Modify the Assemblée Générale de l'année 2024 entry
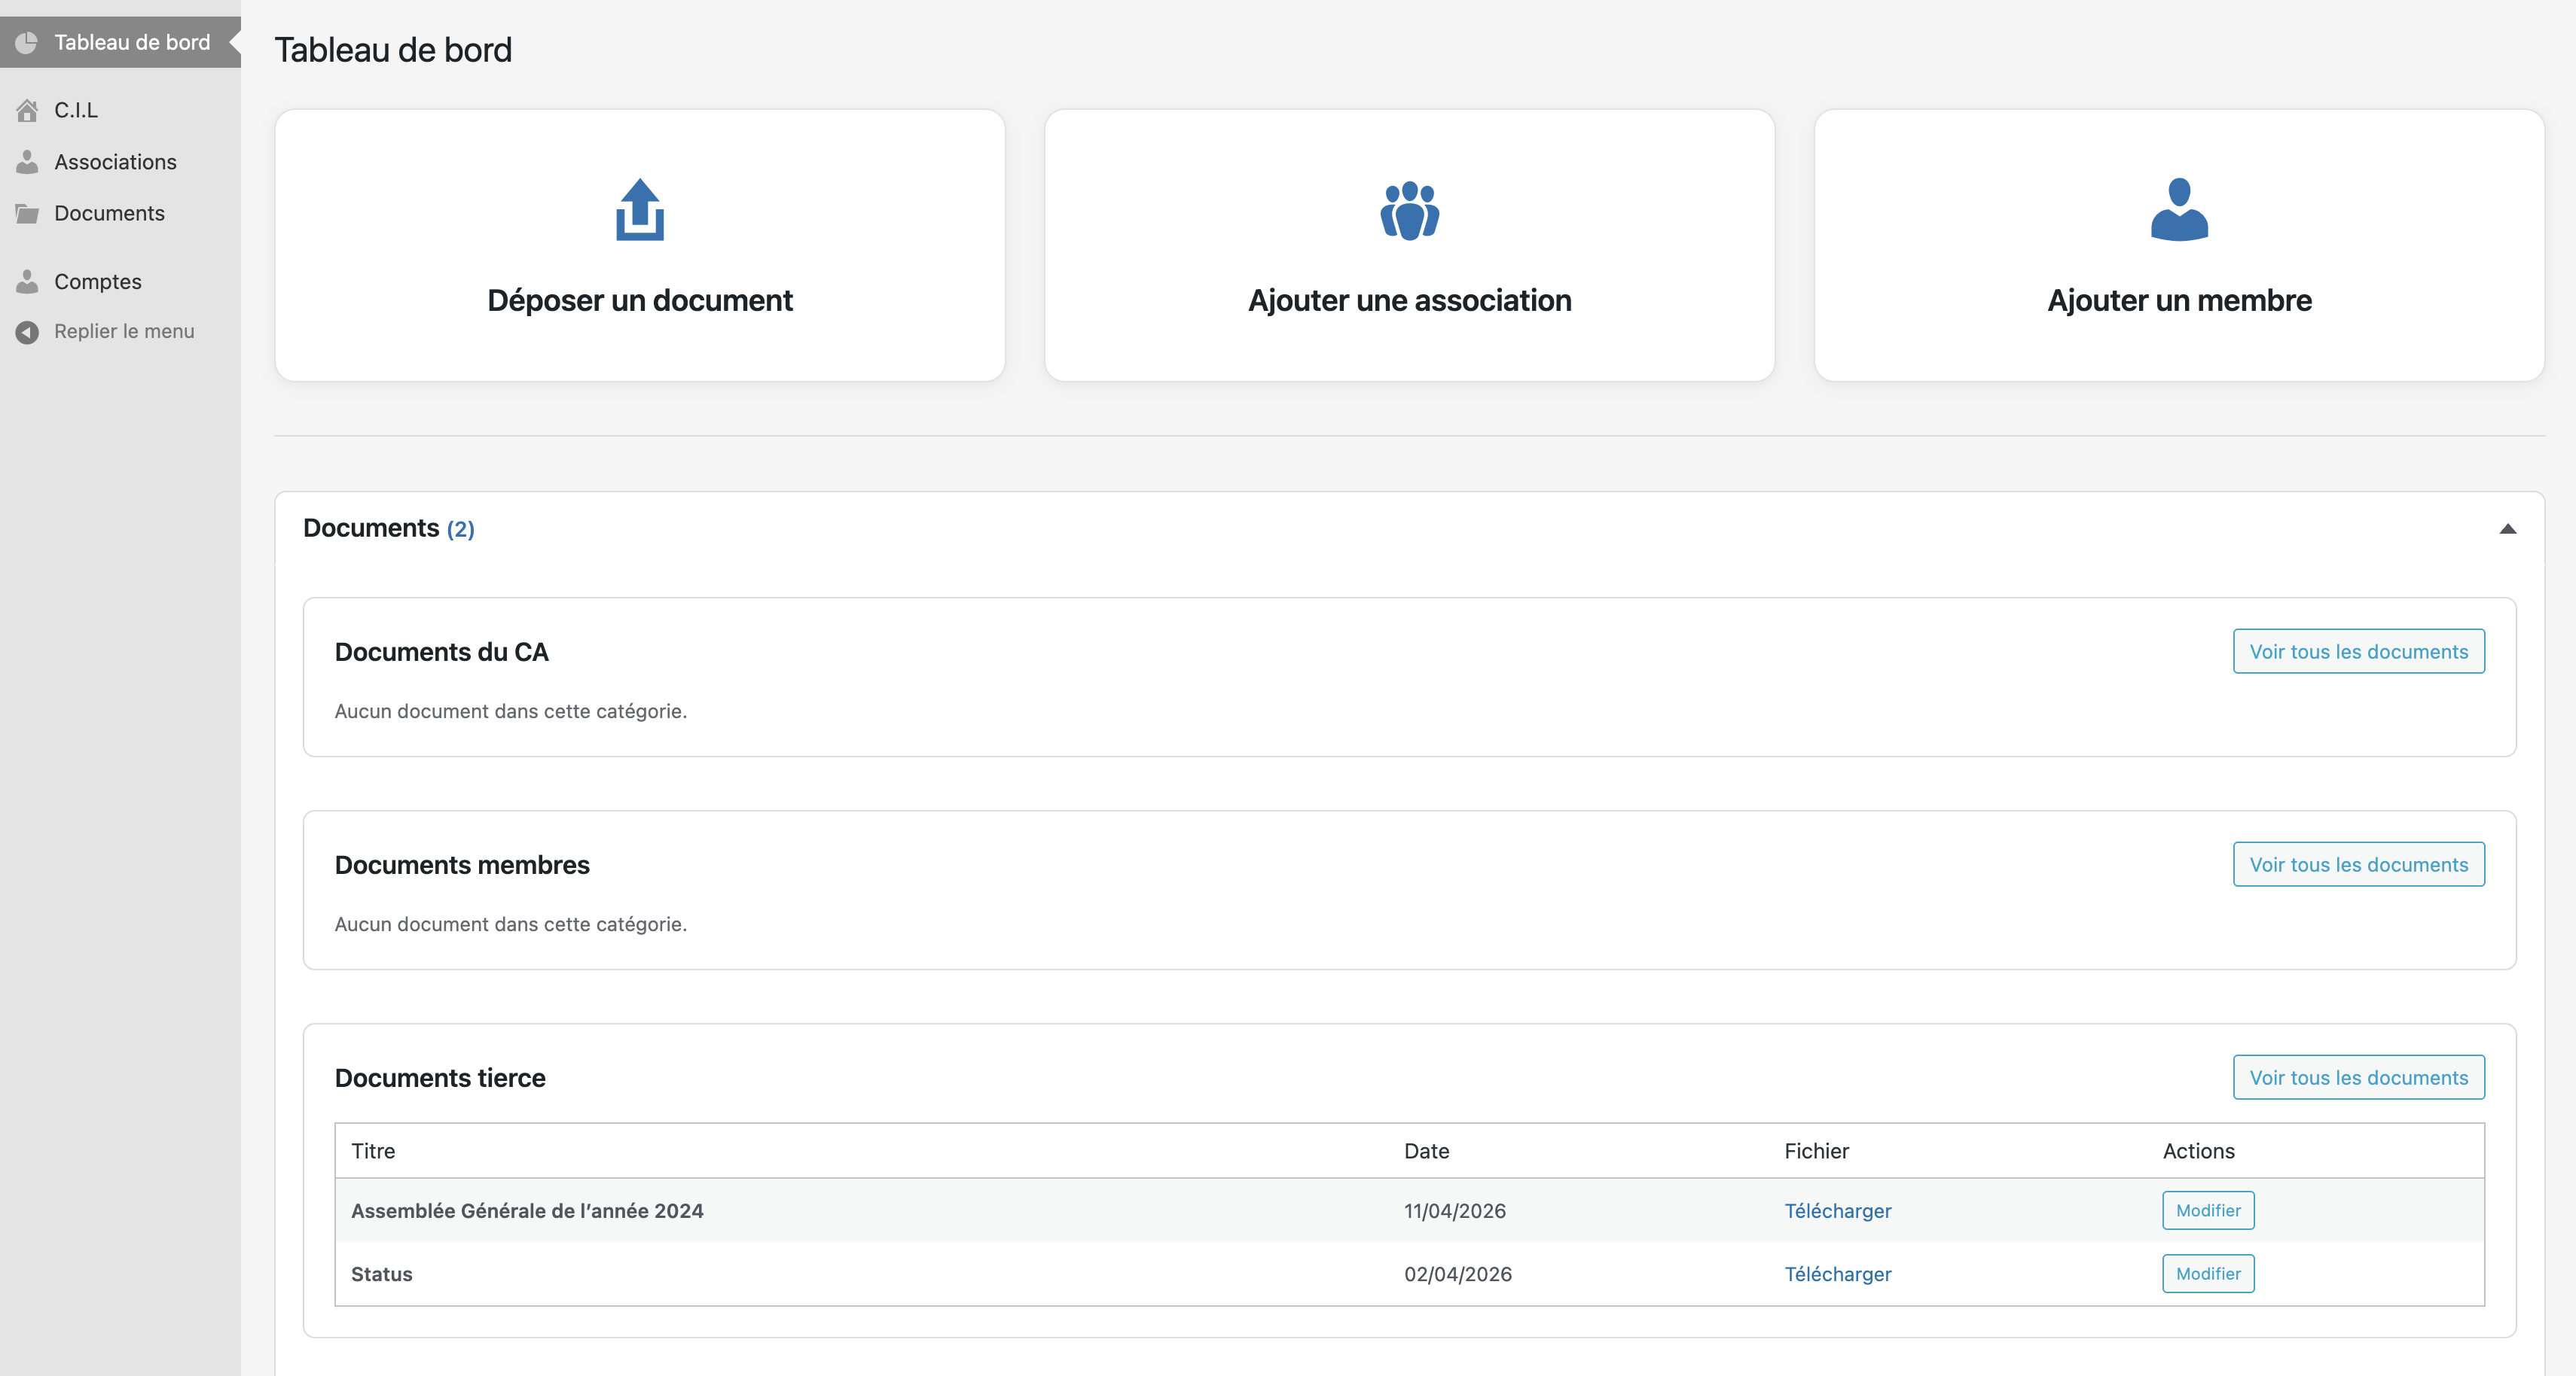This screenshot has width=2576, height=1376. [2208, 1210]
